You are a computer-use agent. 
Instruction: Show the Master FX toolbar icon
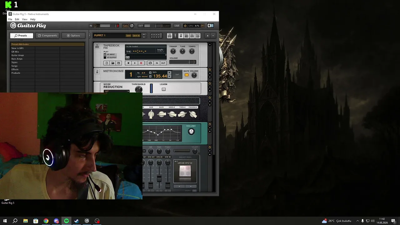click(197, 36)
